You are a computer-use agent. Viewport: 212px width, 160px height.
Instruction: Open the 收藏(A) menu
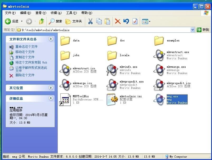[56, 13]
